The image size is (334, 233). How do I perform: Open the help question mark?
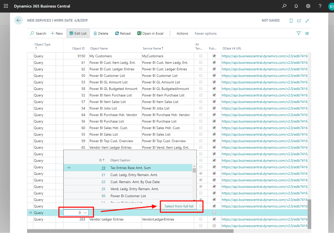(320, 6)
